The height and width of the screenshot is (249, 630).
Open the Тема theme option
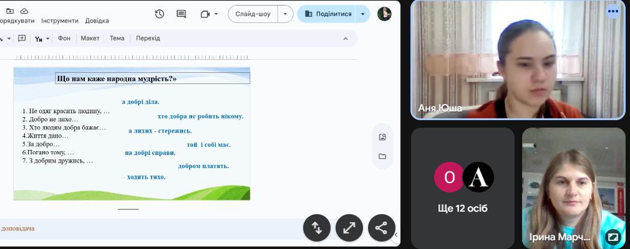point(117,39)
